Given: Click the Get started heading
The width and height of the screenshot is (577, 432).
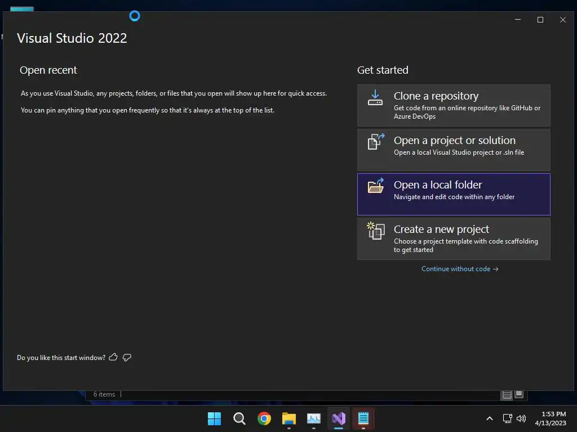Looking at the screenshot, I should 383,70.
